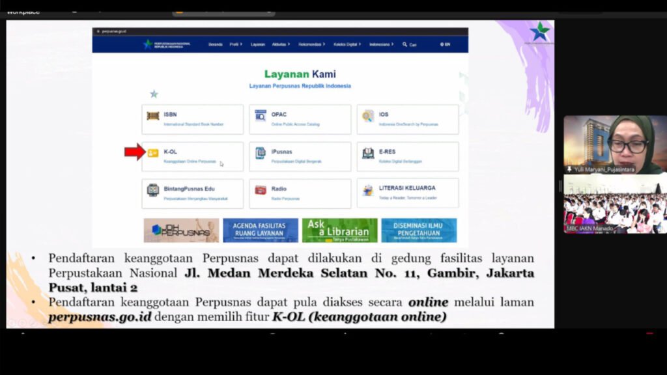Click the red Radio Perpusnas icon
The width and height of the screenshot is (667, 375).
coord(261,190)
